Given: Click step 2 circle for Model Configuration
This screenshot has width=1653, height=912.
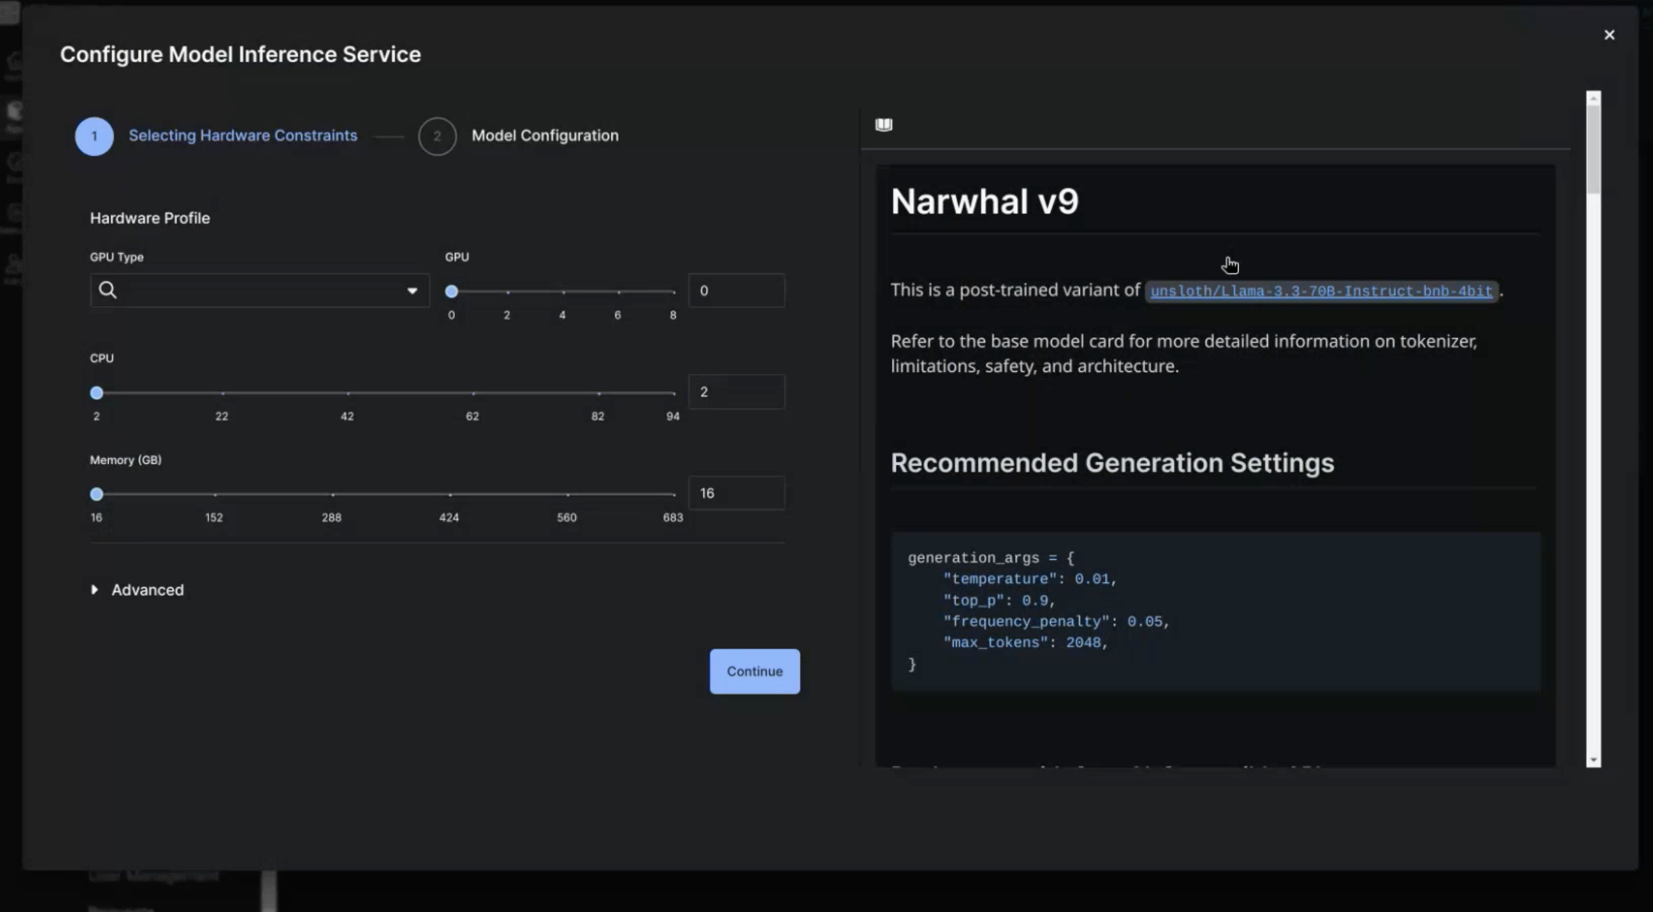Looking at the screenshot, I should point(437,137).
